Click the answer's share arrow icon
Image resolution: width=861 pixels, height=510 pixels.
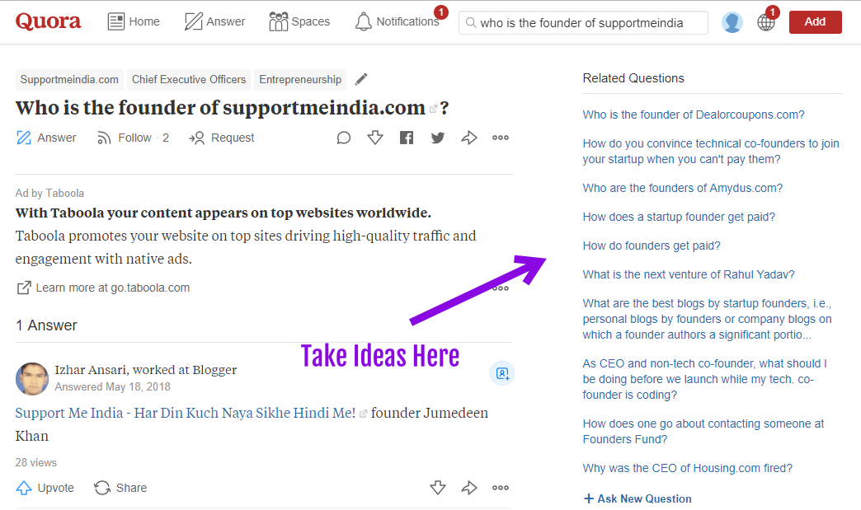469,488
